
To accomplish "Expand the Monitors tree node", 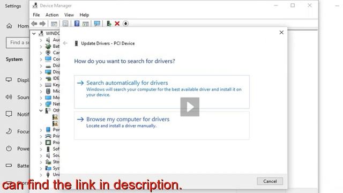I will (x=41, y=98).
